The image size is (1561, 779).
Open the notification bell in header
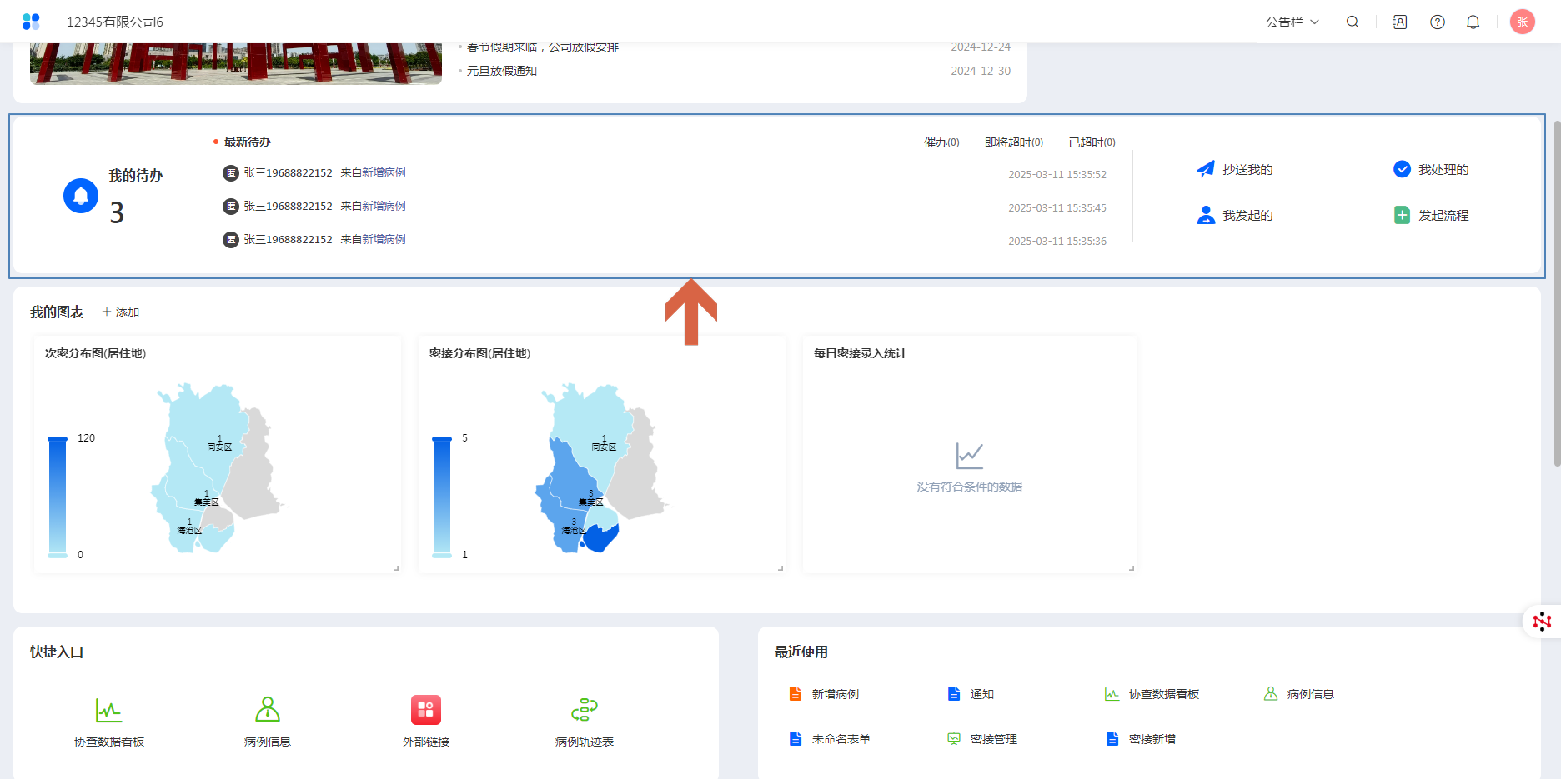[x=1473, y=22]
